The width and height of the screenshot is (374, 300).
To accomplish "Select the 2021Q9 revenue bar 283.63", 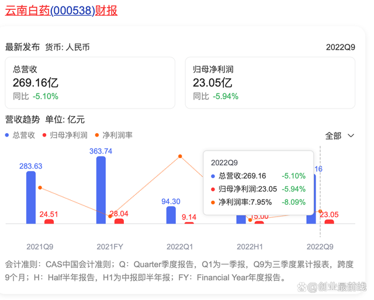I will click(x=31, y=197).
